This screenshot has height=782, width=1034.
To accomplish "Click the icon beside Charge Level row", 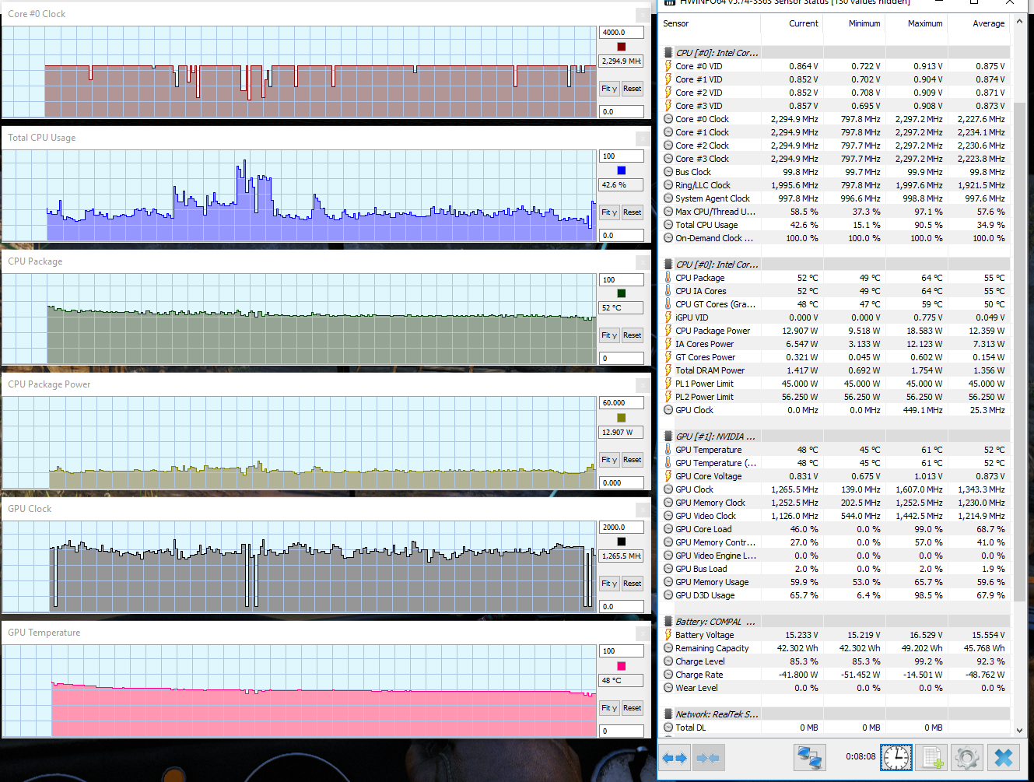I will coord(668,661).
